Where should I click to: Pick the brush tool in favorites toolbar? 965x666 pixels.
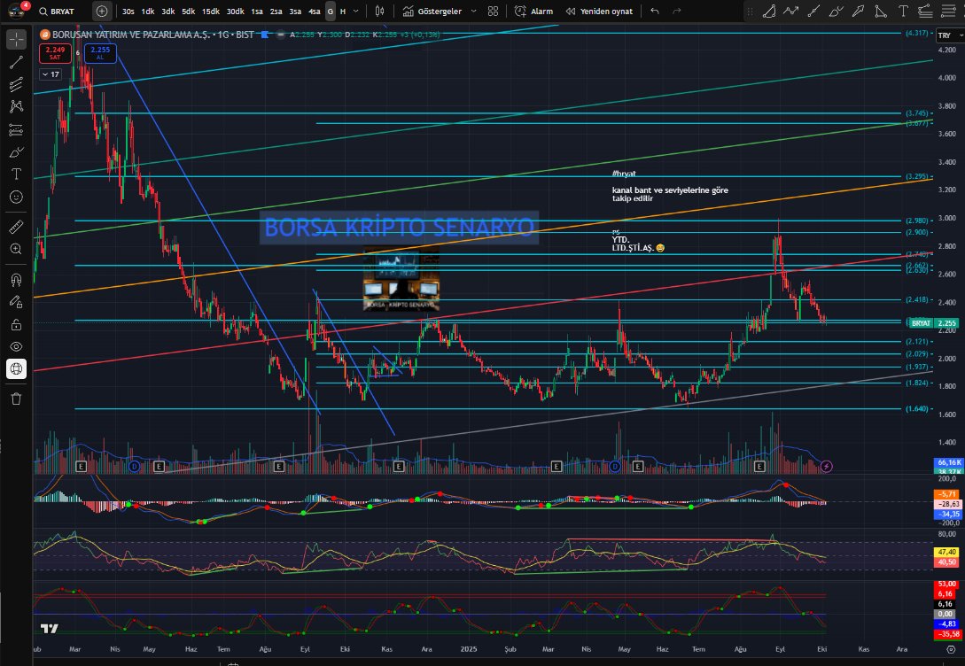[836, 11]
